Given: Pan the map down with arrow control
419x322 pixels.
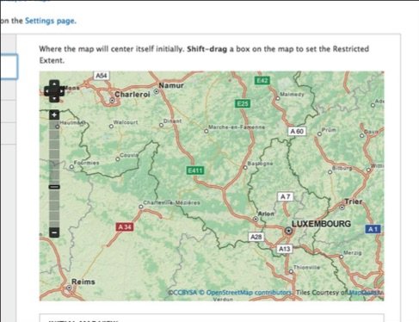Looking at the screenshot, I should (54, 98).
